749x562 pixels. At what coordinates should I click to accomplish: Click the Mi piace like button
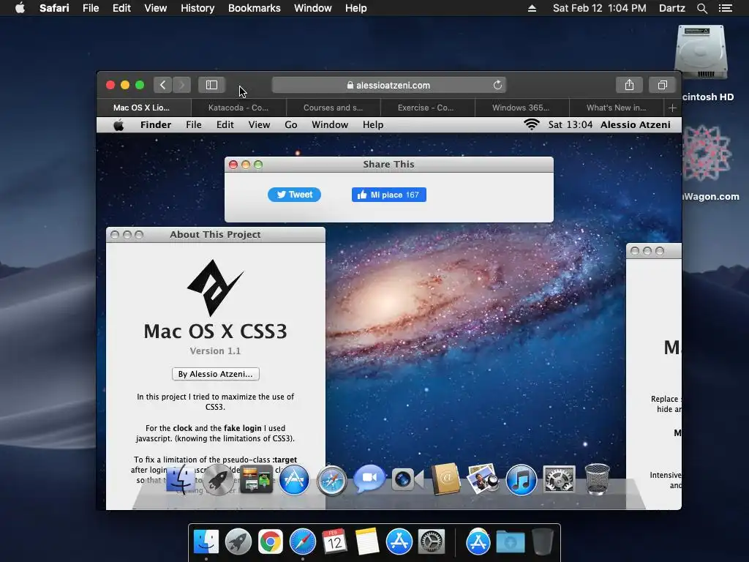pyautogui.click(x=389, y=195)
